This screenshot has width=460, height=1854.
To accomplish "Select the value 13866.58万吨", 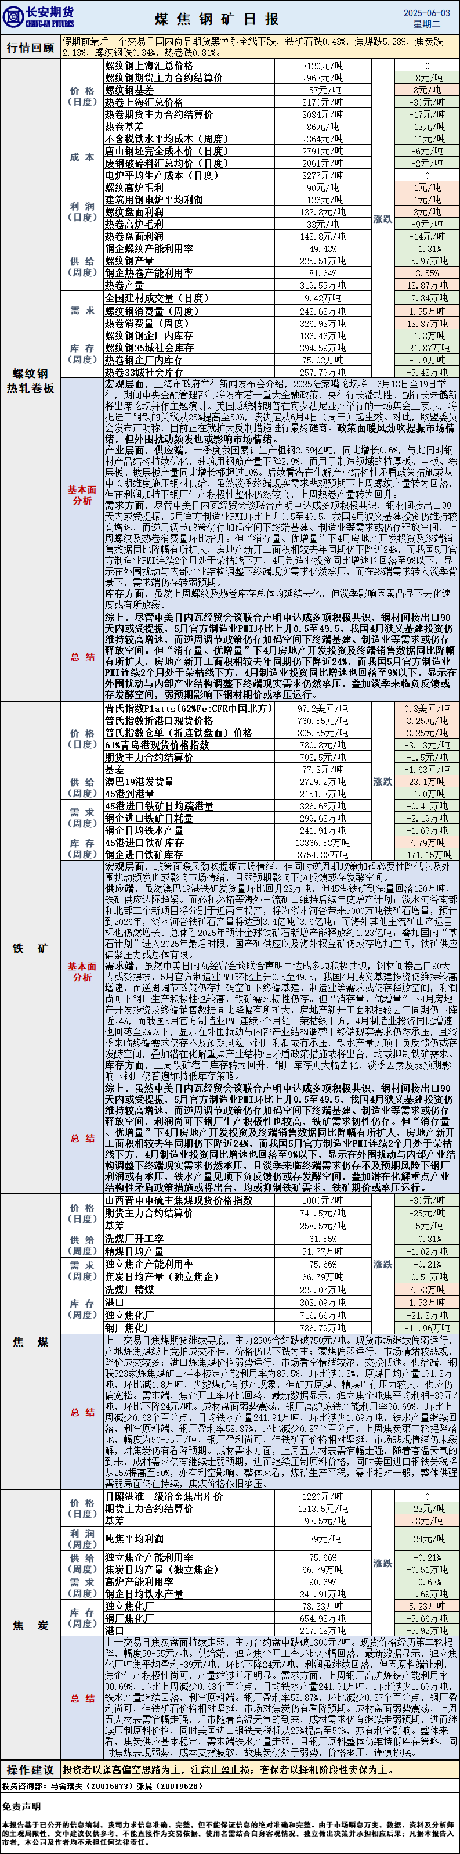I will click(x=323, y=843).
